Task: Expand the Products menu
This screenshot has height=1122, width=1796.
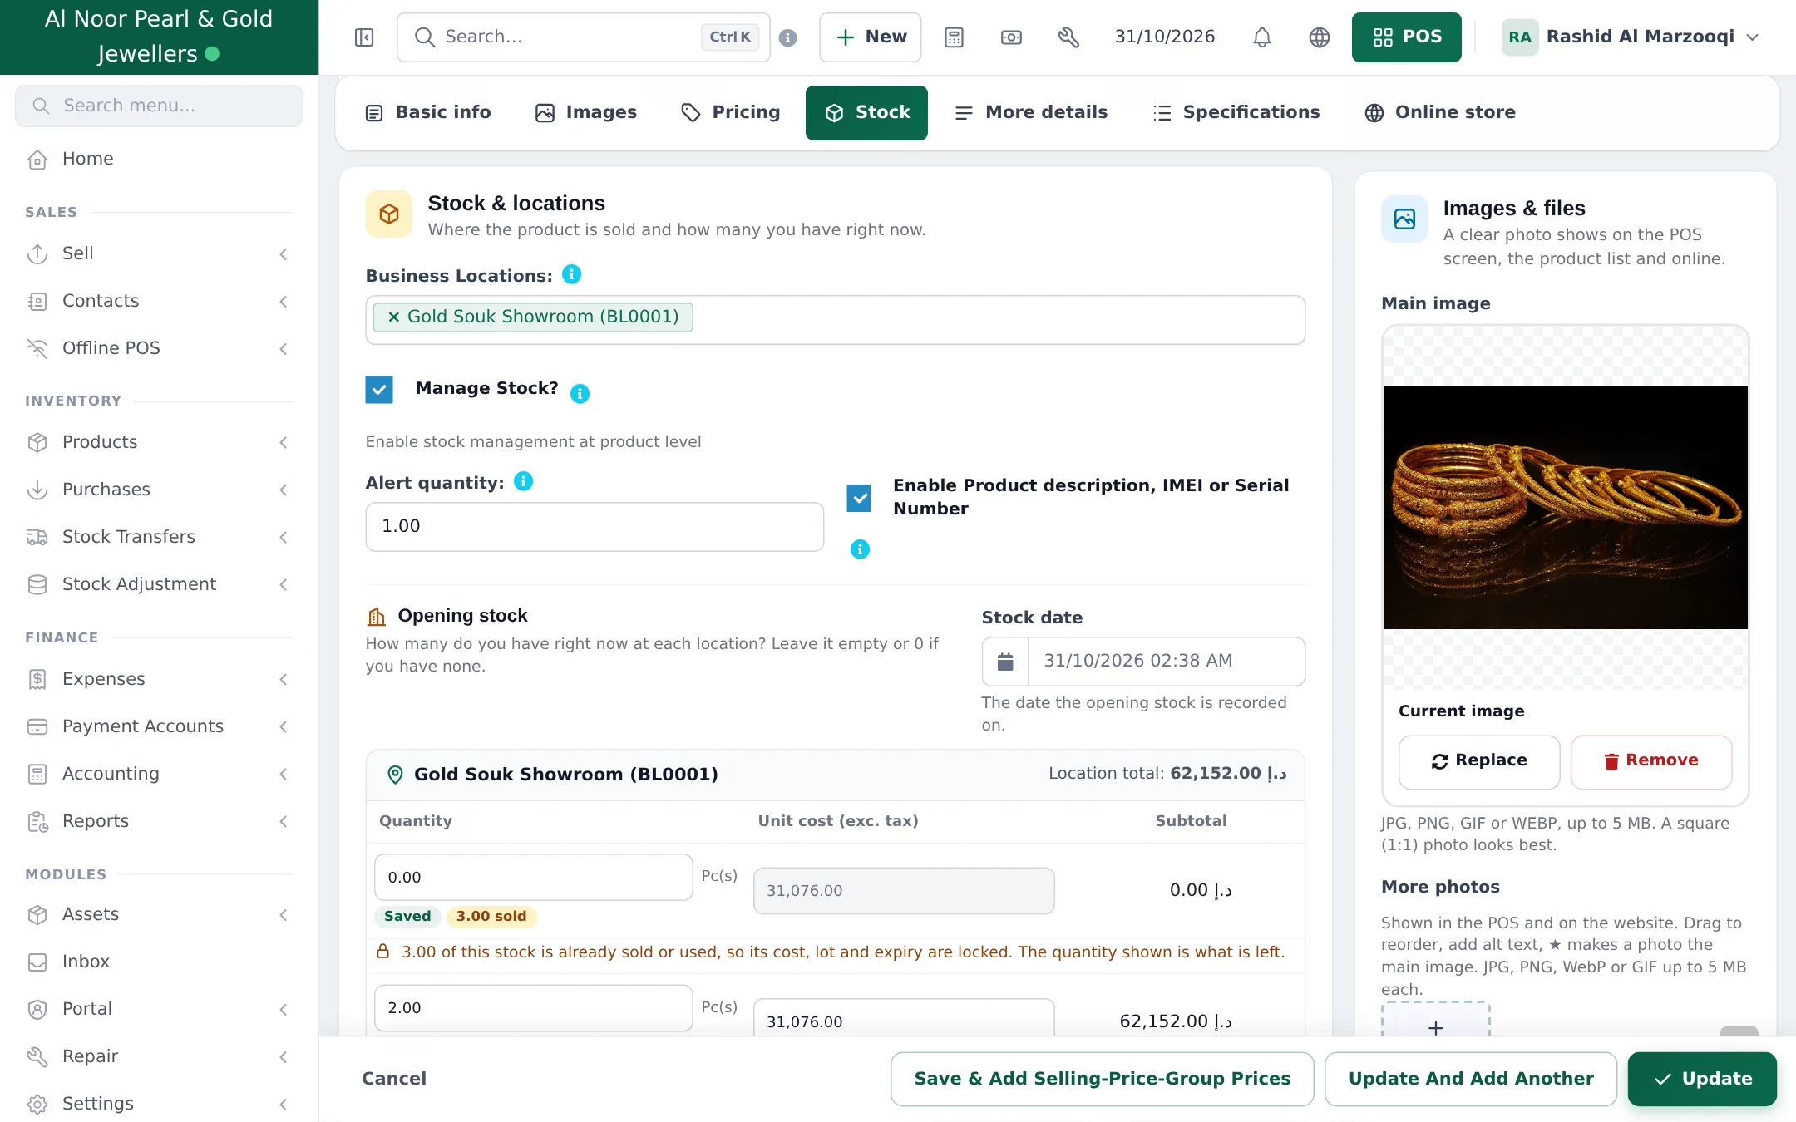Action: (x=158, y=442)
